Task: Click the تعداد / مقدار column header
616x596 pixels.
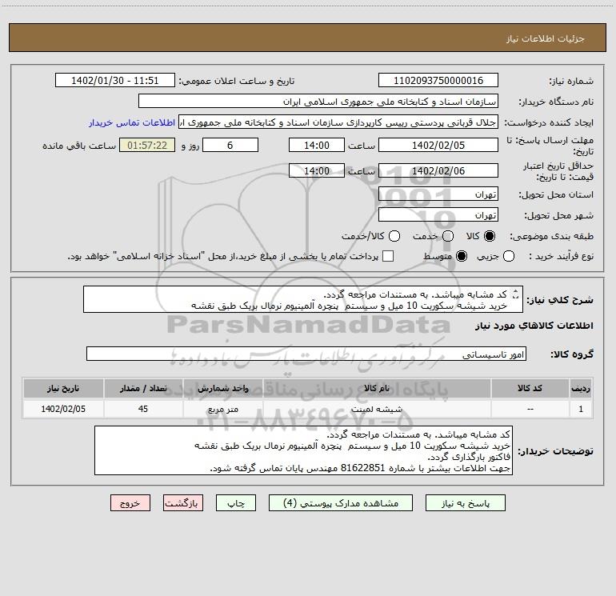Action: coord(143,388)
